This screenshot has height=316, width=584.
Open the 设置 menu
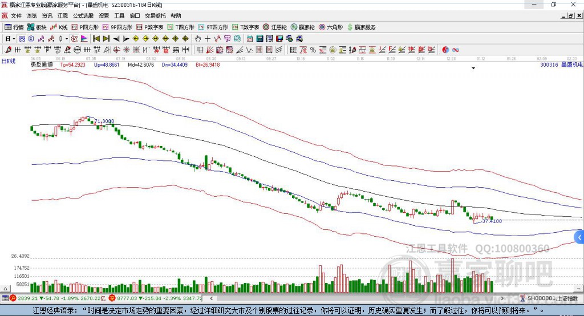tap(104, 15)
